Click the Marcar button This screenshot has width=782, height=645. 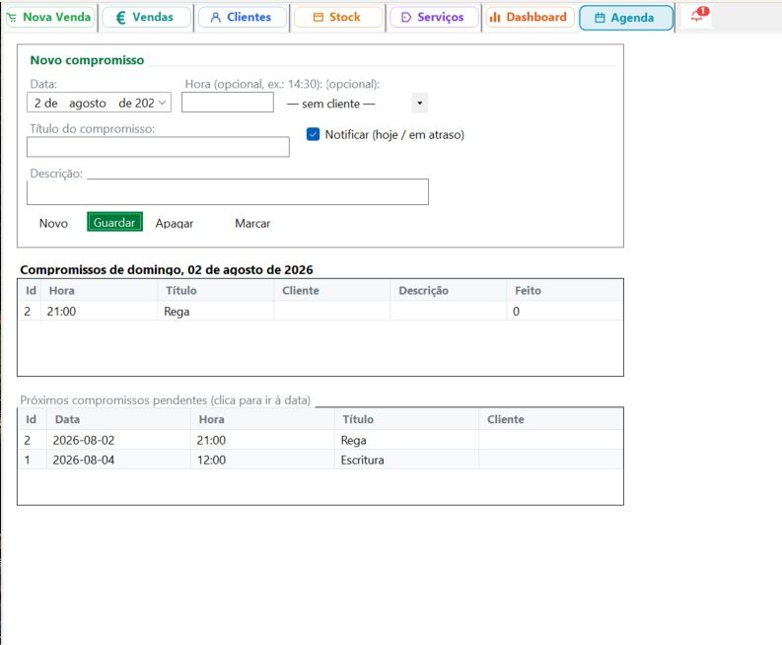coord(252,223)
